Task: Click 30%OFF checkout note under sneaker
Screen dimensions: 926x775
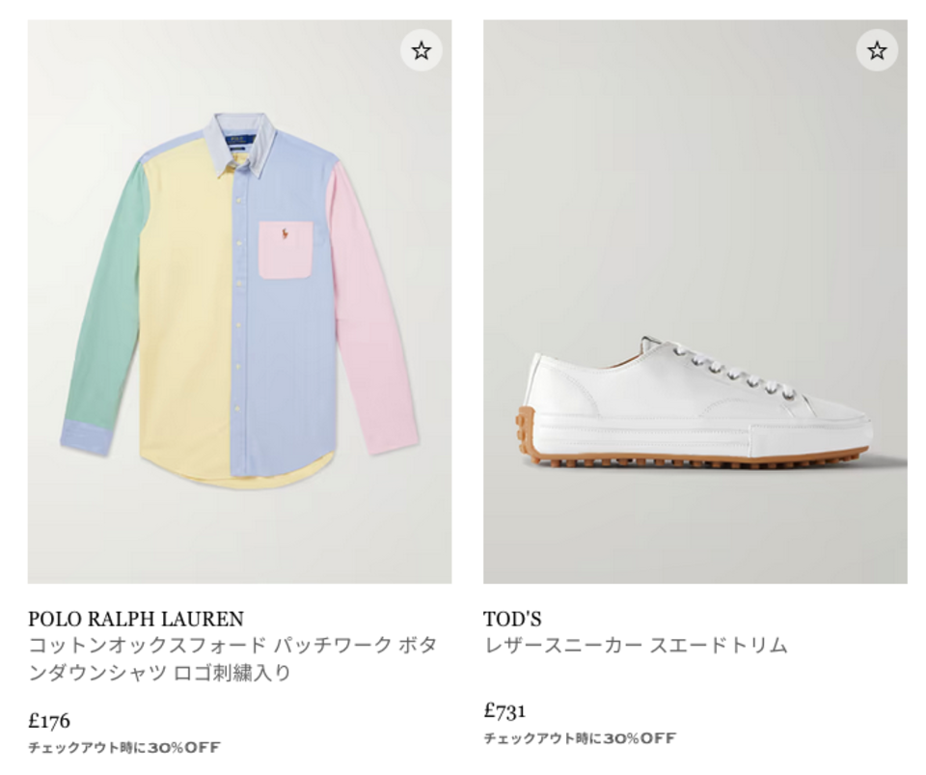Action: point(580,737)
